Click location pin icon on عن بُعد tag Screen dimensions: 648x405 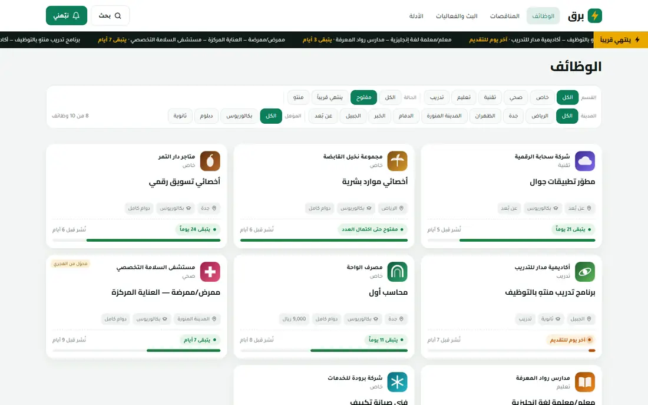tap(589, 208)
